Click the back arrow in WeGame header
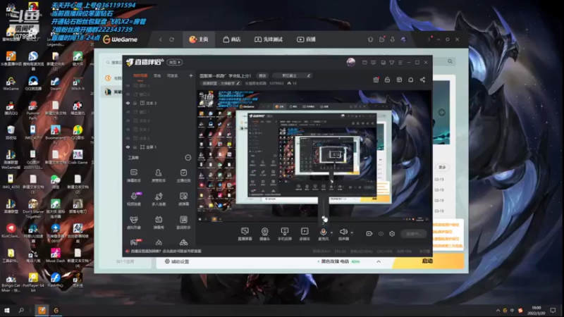564x317 pixels. point(161,39)
